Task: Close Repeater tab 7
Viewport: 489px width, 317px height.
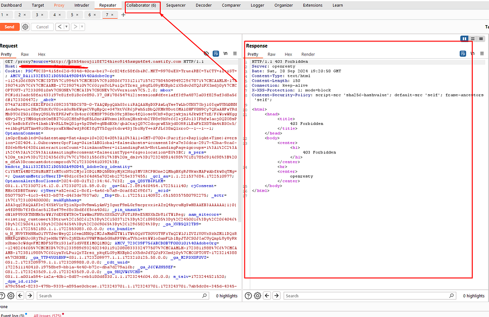Action: coord(112,14)
